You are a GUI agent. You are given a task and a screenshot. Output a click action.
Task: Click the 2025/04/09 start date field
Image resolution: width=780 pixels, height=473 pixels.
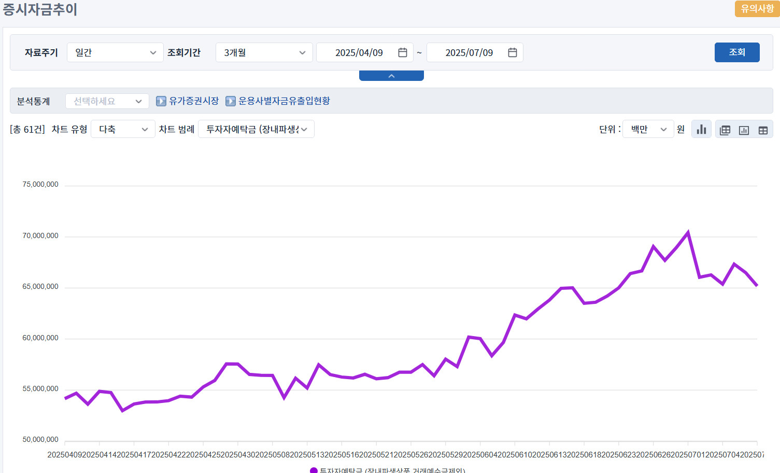coord(359,52)
